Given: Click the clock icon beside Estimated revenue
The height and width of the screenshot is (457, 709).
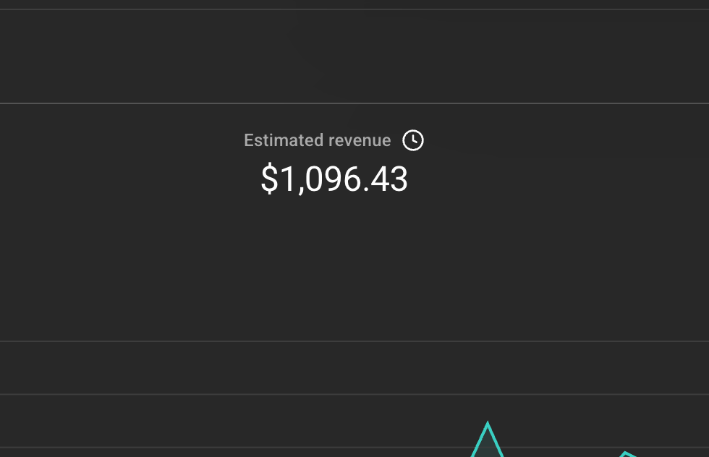Looking at the screenshot, I should click(x=413, y=140).
